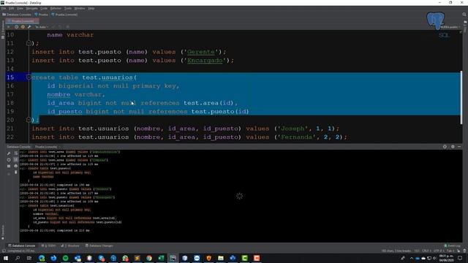
Task: Open the Database Changes tool window button
Action: click(x=99, y=245)
